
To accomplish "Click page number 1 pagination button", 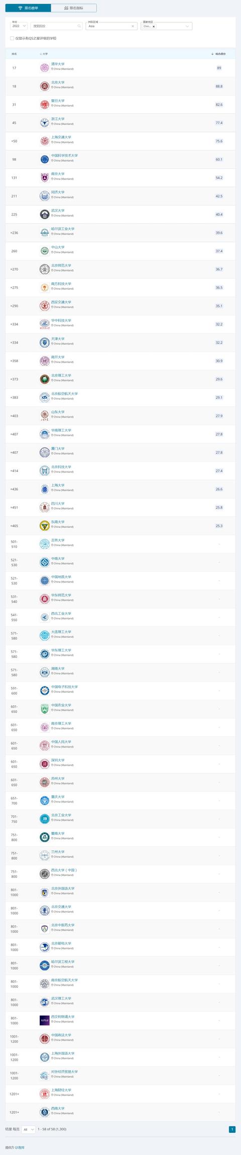I will (x=232, y=1129).
